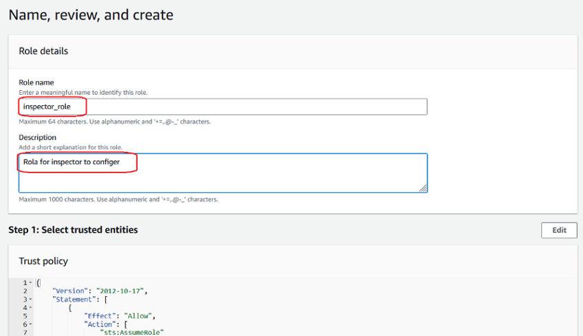Collapse the fold arrow on line 1
Viewport: 583px width, 336px height.
(x=30, y=282)
